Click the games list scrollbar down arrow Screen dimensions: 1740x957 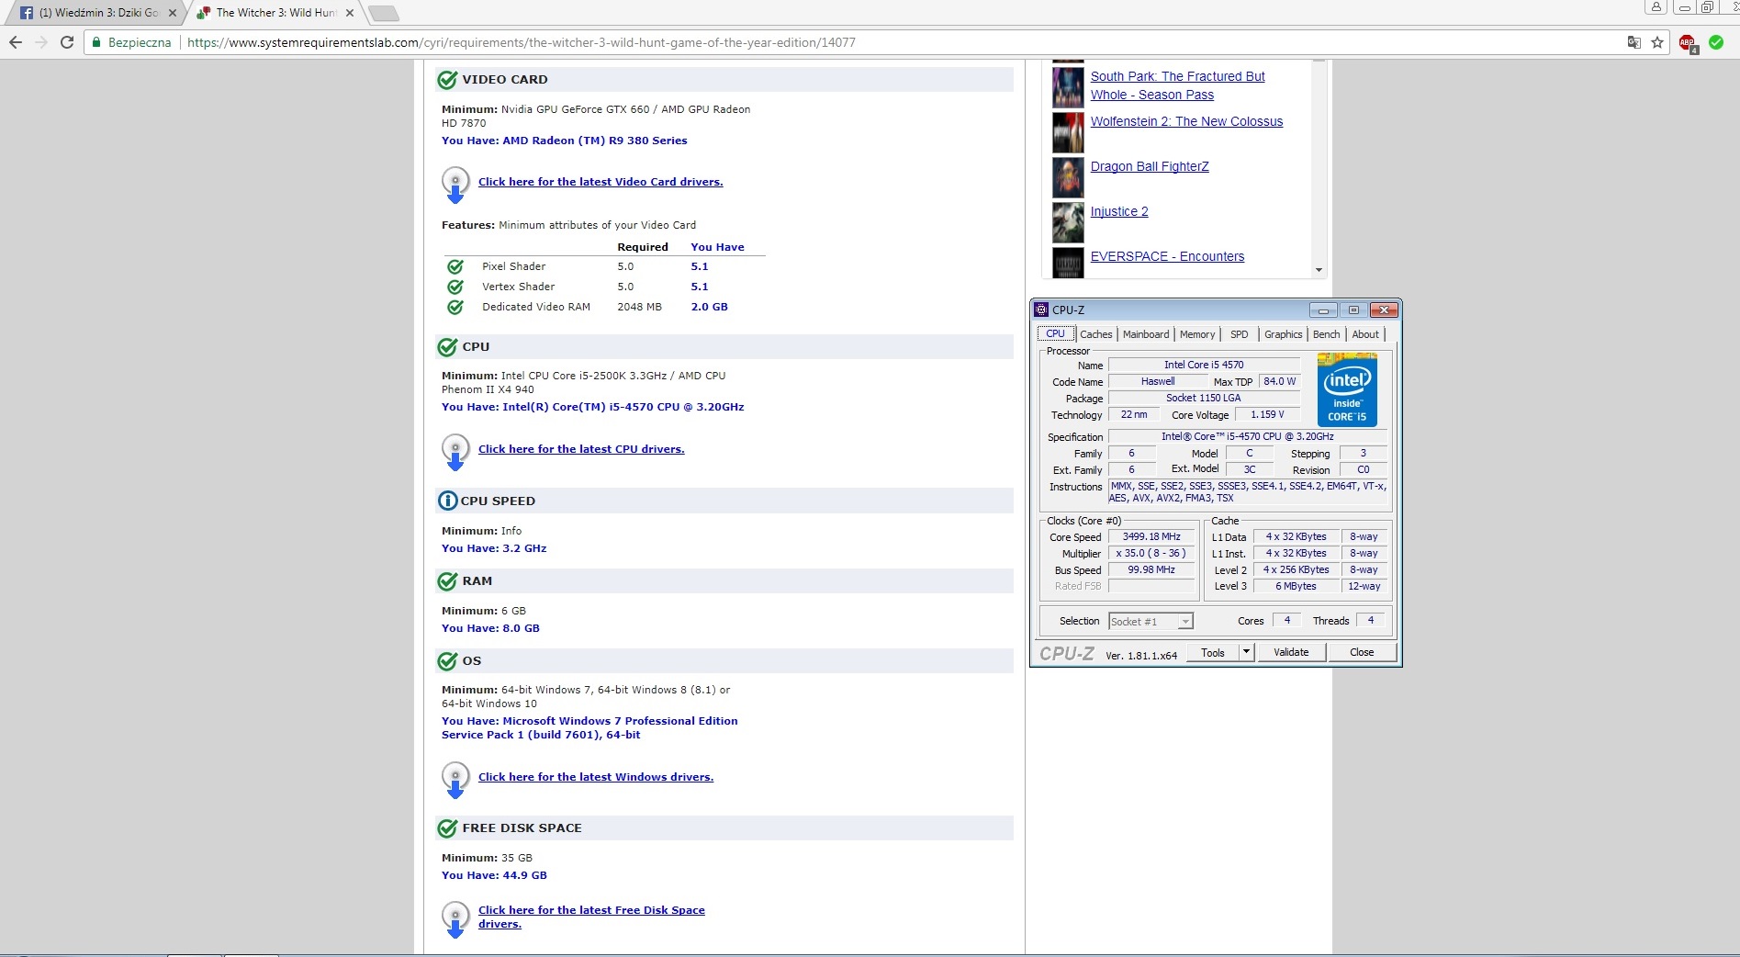pos(1319,270)
